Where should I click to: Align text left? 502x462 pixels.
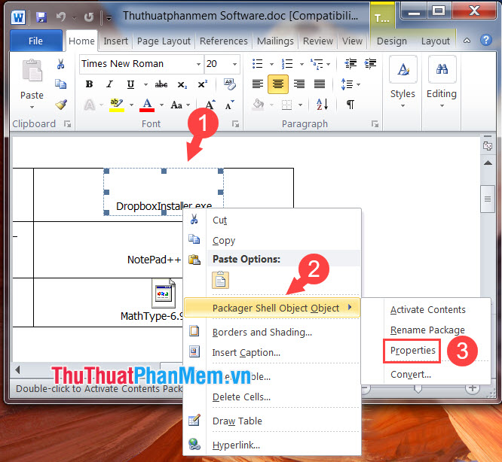click(257, 84)
